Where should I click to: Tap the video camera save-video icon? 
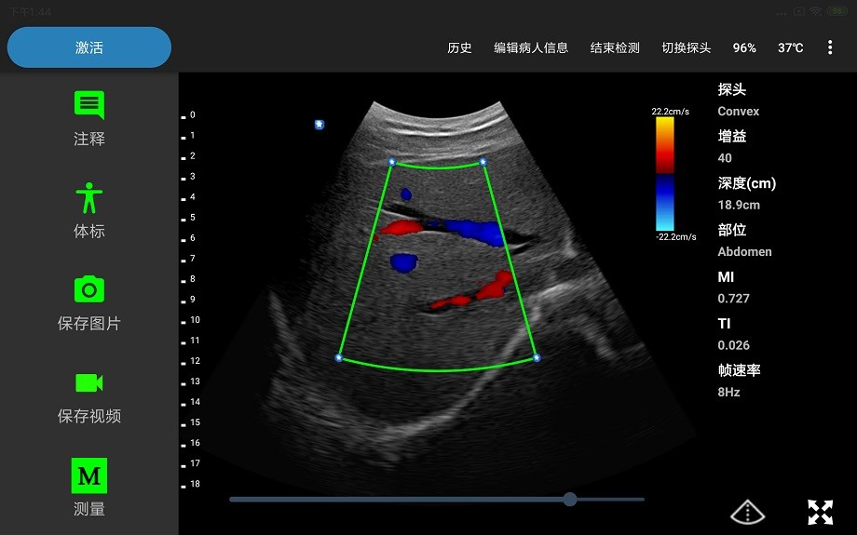(89, 382)
